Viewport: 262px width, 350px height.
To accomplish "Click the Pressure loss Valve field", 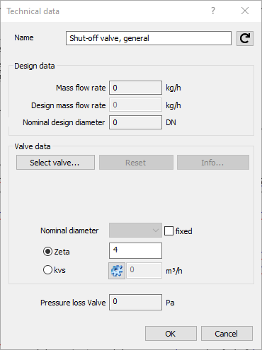I will point(135,302).
